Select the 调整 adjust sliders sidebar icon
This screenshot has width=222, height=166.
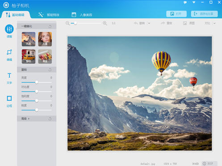(9, 29)
